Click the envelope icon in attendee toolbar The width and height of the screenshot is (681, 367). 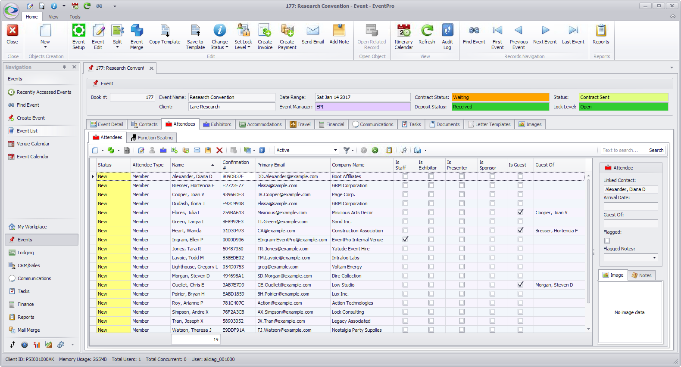point(197,150)
